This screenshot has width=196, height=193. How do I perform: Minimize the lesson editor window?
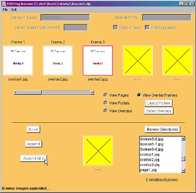pos(181,3)
